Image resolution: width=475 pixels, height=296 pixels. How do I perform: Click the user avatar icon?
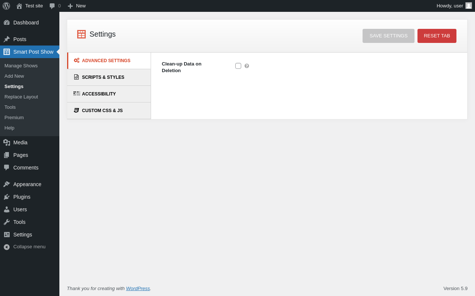[x=469, y=6]
